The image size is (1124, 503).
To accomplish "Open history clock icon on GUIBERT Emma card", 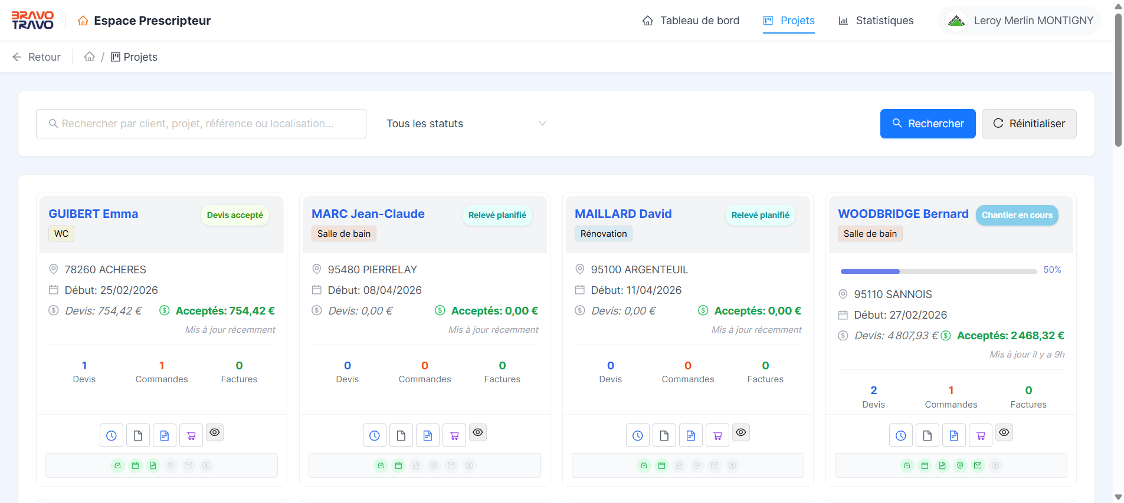I will pyautogui.click(x=112, y=435).
